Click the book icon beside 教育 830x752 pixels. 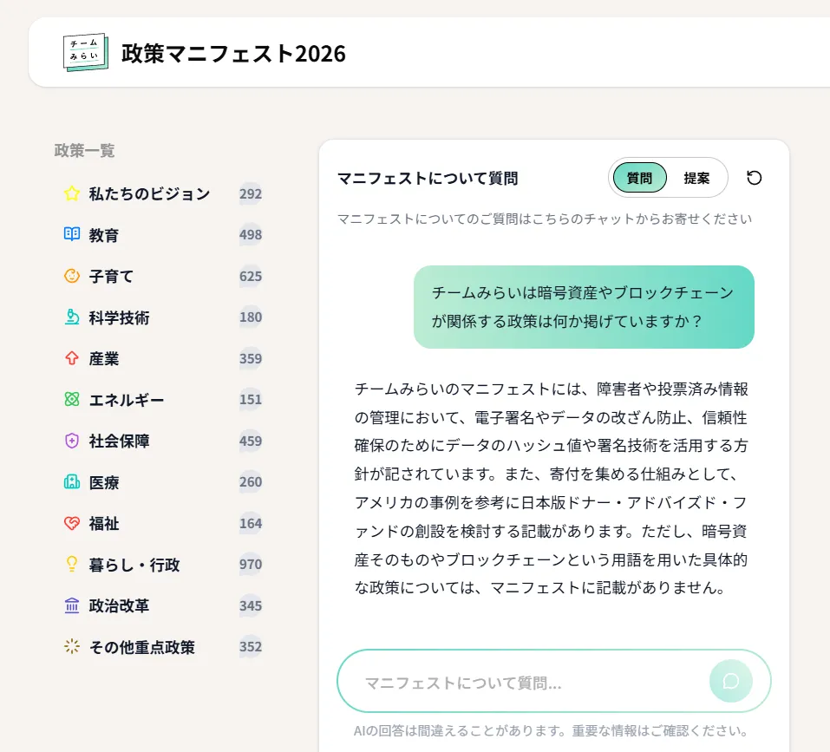pos(72,235)
